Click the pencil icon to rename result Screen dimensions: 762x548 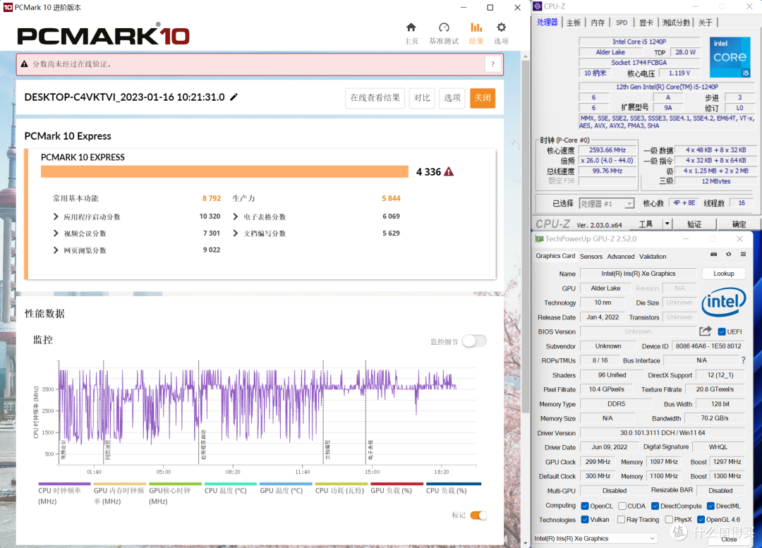click(234, 97)
